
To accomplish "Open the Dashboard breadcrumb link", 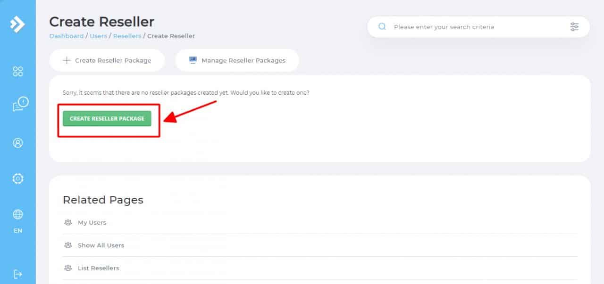I will (x=66, y=36).
